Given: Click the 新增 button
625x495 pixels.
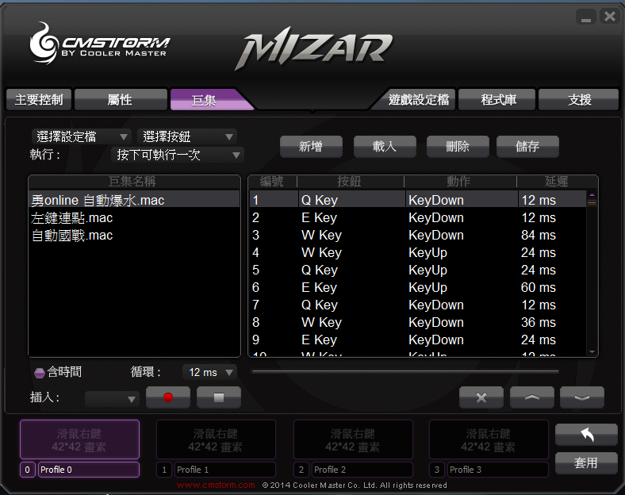Looking at the screenshot, I should 311,147.
